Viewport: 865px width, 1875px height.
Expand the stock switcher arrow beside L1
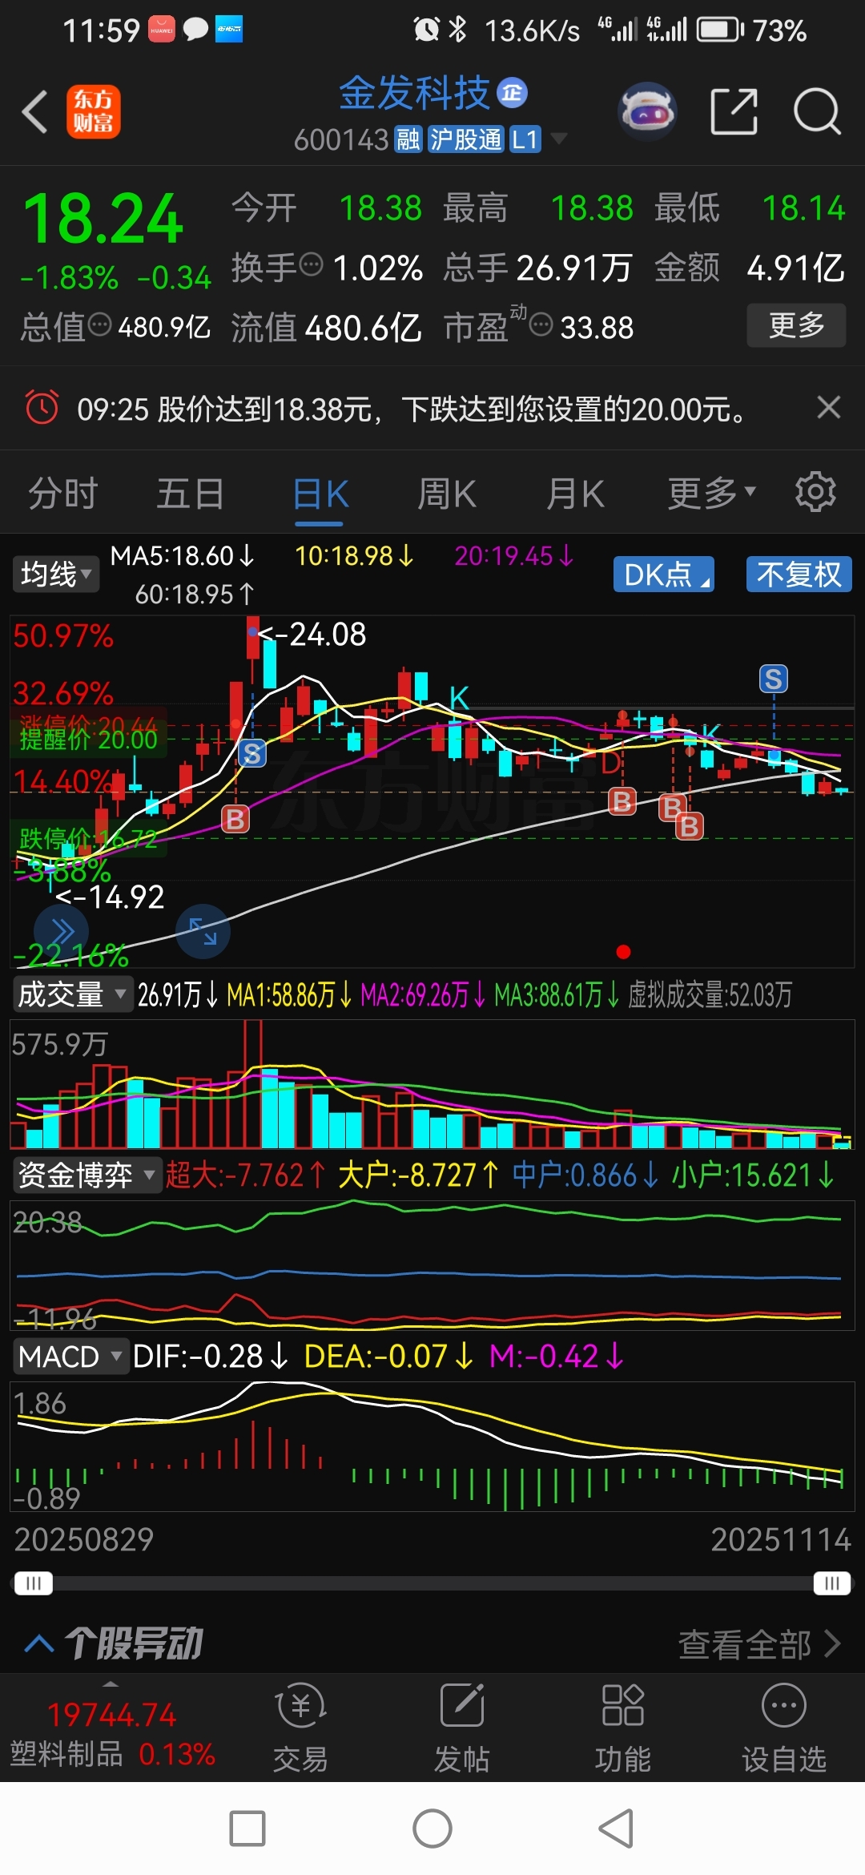[558, 139]
